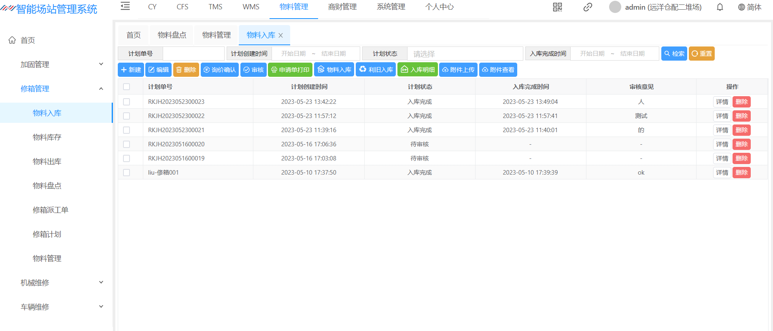Viewport: 773px width, 331px height.
Task: Close the 物料入库 tab with X
Action: (x=281, y=36)
